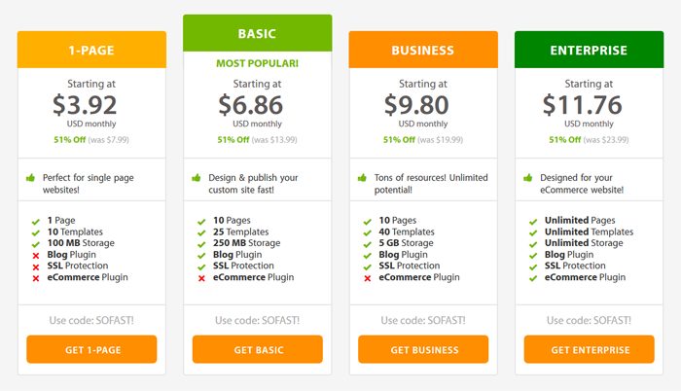
Task: Click red X beside Basic eCommerce Plugin
Action: (x=201, y=278)
